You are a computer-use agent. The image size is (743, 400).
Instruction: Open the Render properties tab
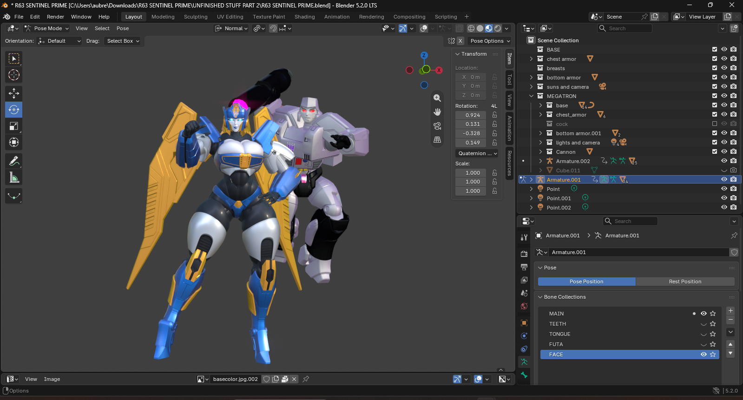tap(524, 254)
